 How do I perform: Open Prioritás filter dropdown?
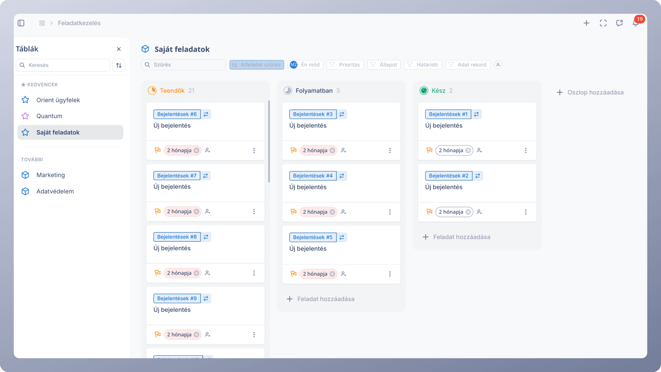pos(345,65)
